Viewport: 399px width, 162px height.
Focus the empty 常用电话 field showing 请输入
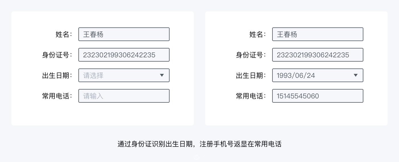click(124, 96)
